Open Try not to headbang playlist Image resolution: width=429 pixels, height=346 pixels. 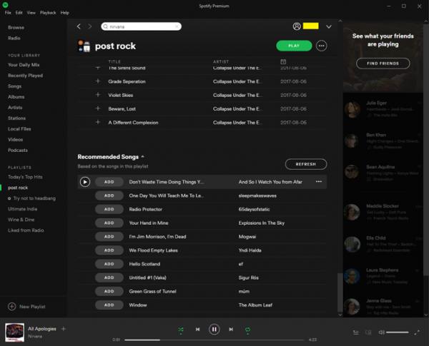pos(34,198)
